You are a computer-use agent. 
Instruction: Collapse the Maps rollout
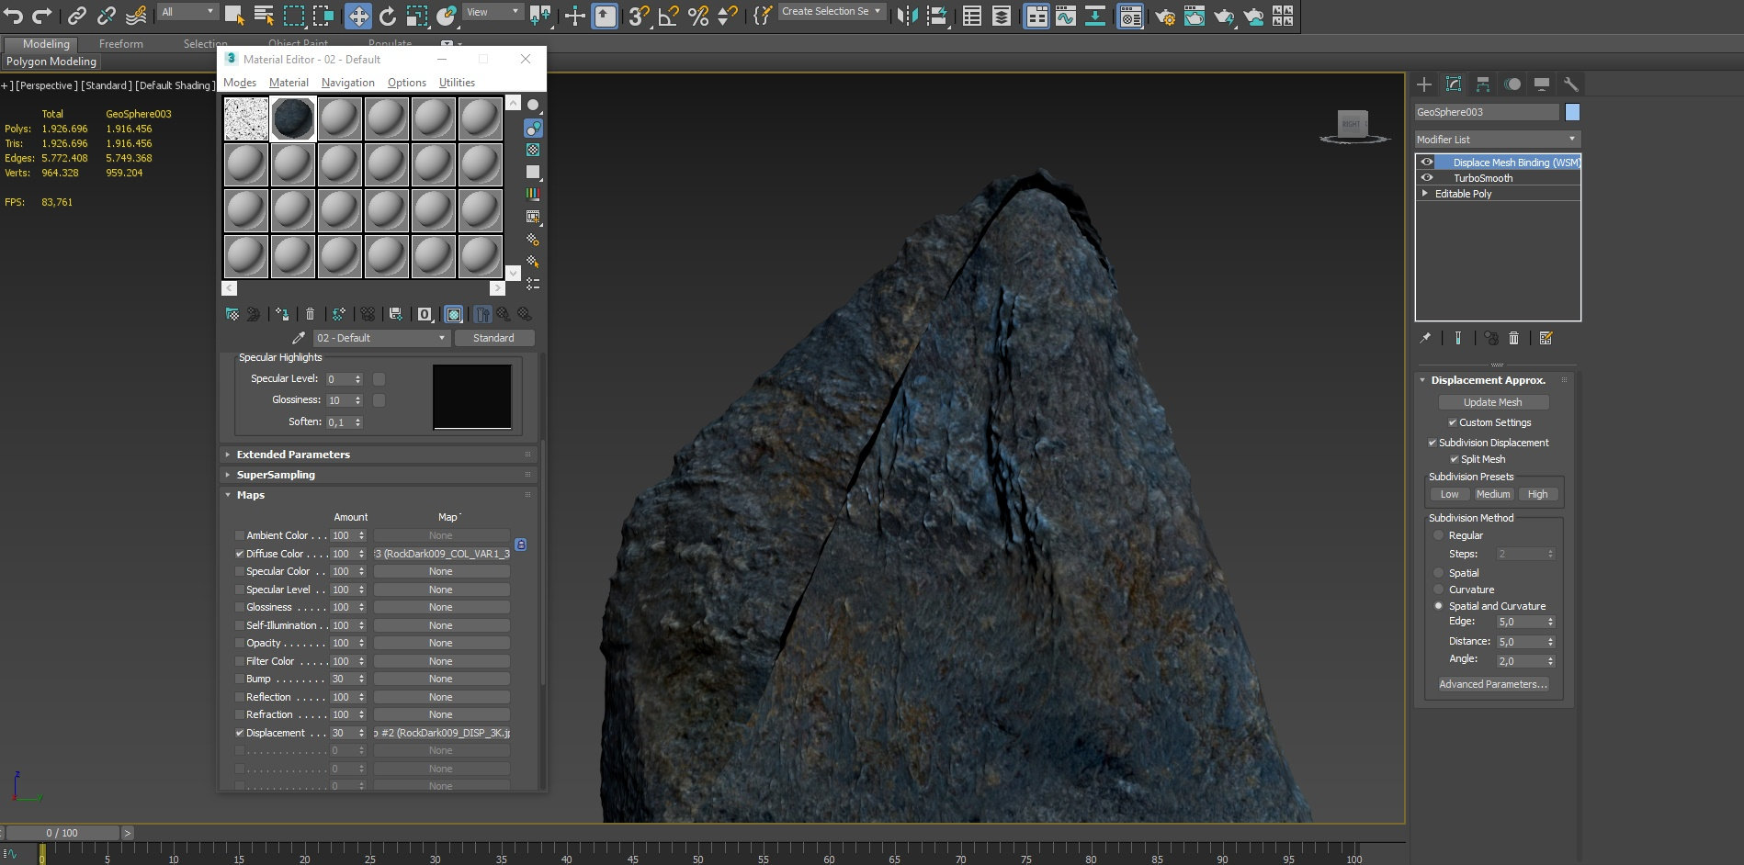point(378,495)
